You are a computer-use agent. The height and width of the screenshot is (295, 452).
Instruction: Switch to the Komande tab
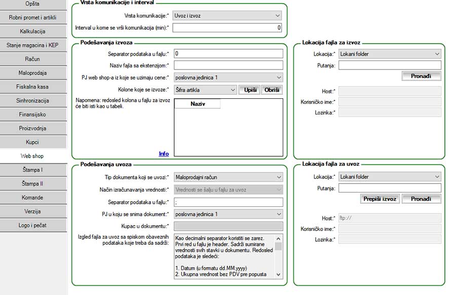pyautogui.click(x=33, y=198)
